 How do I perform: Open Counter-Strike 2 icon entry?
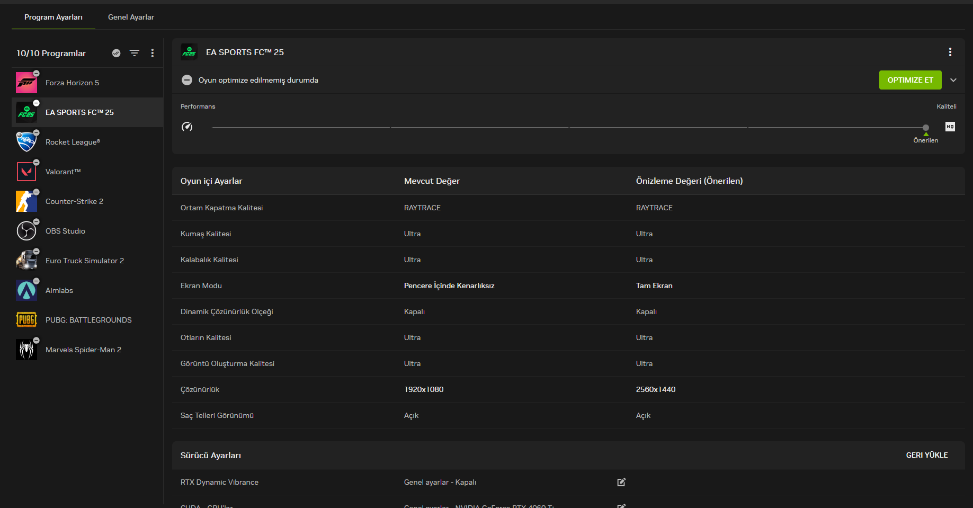(26, 201)
